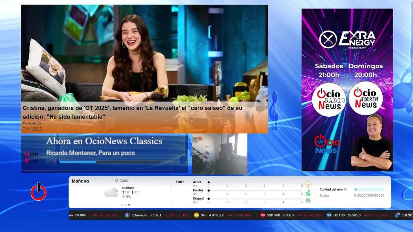The height and width of the screenshot is (232, 413).
Task: Click the Ethereum change −63,40 (−2,00%)
Action: [x=176, y=215]
